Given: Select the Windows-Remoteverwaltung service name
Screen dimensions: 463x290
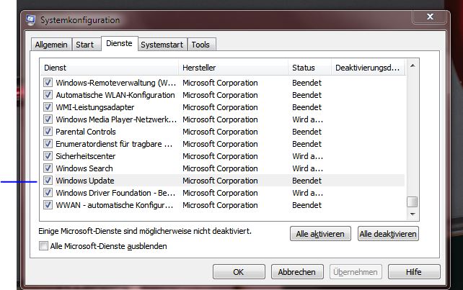Looking at the screenshot, I should pyautogui.click(x=115, y=83).
